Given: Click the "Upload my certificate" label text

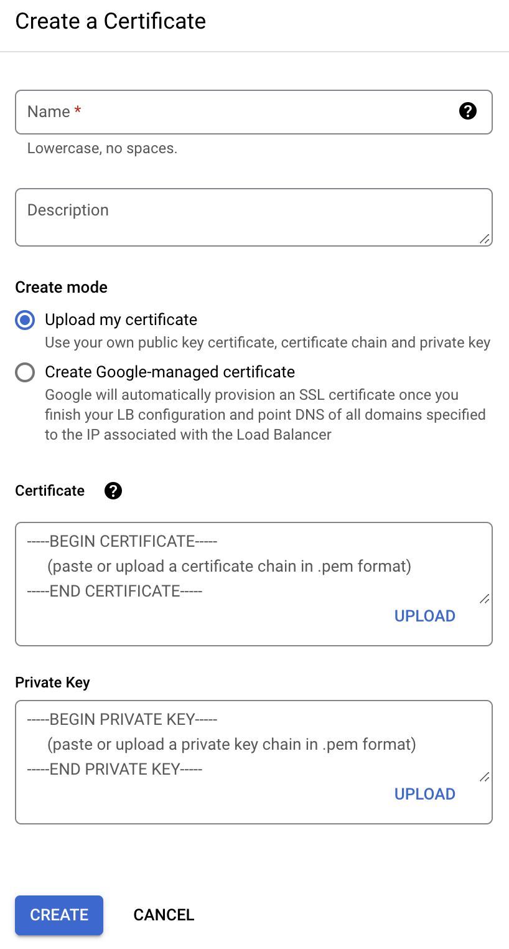Looking at the screenshot, I should tap(121, 320).
